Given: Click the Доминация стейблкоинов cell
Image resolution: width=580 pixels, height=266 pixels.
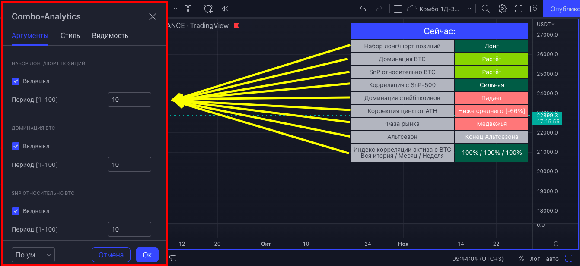Looking at the screenshot, I should click(x=402, y=98).
